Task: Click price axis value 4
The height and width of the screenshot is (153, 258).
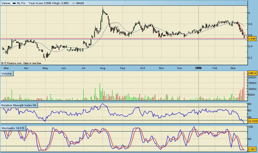Action: 249,13
